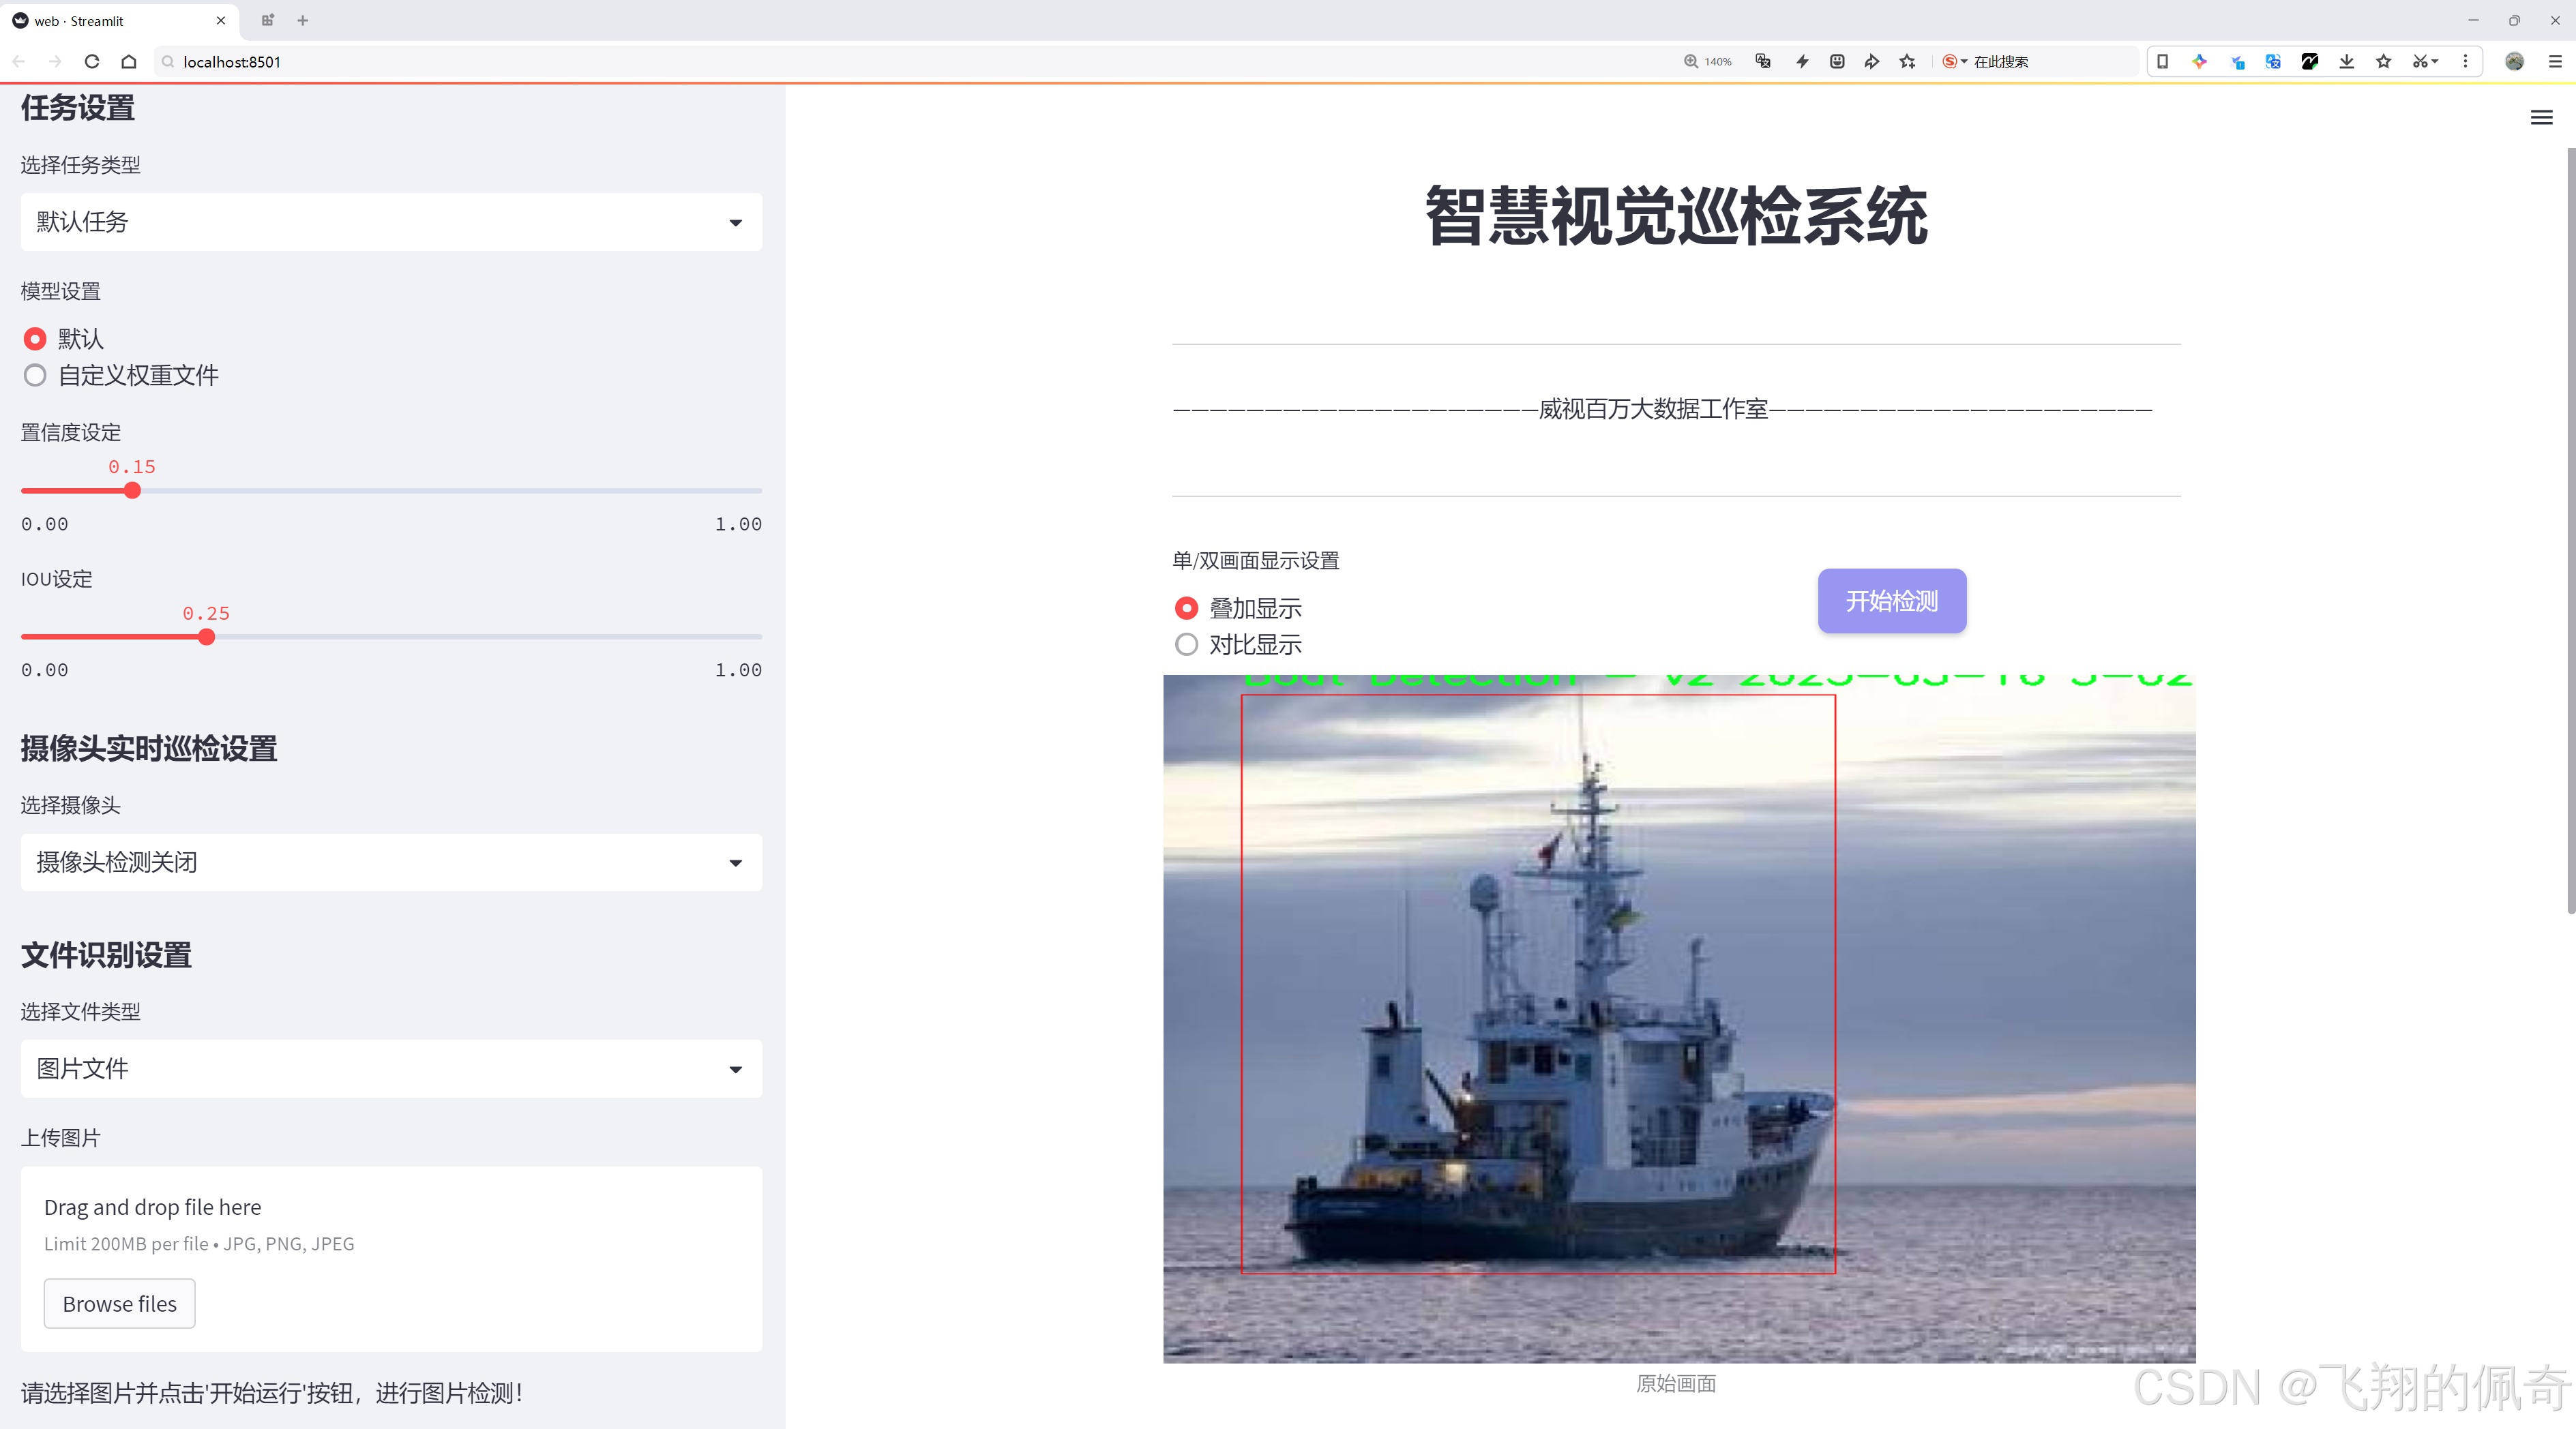Select the web · Streamlit tab
2576x1429 pixels.
[x=120, y=20]
